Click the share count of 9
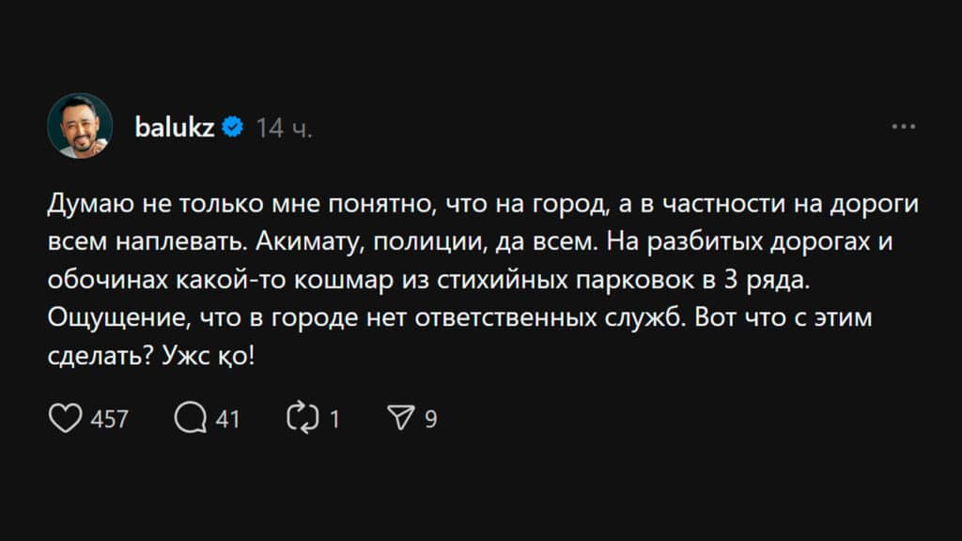The image size is (962, 541). 430,420
